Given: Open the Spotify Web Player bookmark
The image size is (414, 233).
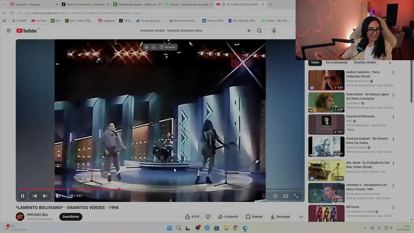Looking at the screenshot, I should coord(275,21).
